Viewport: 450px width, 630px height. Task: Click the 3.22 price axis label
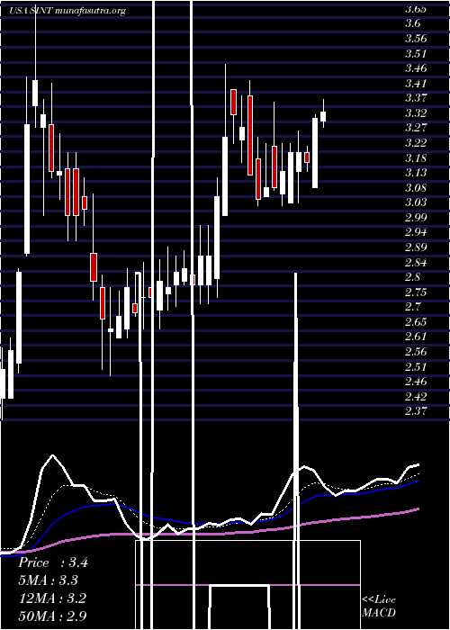click(416, 142)
